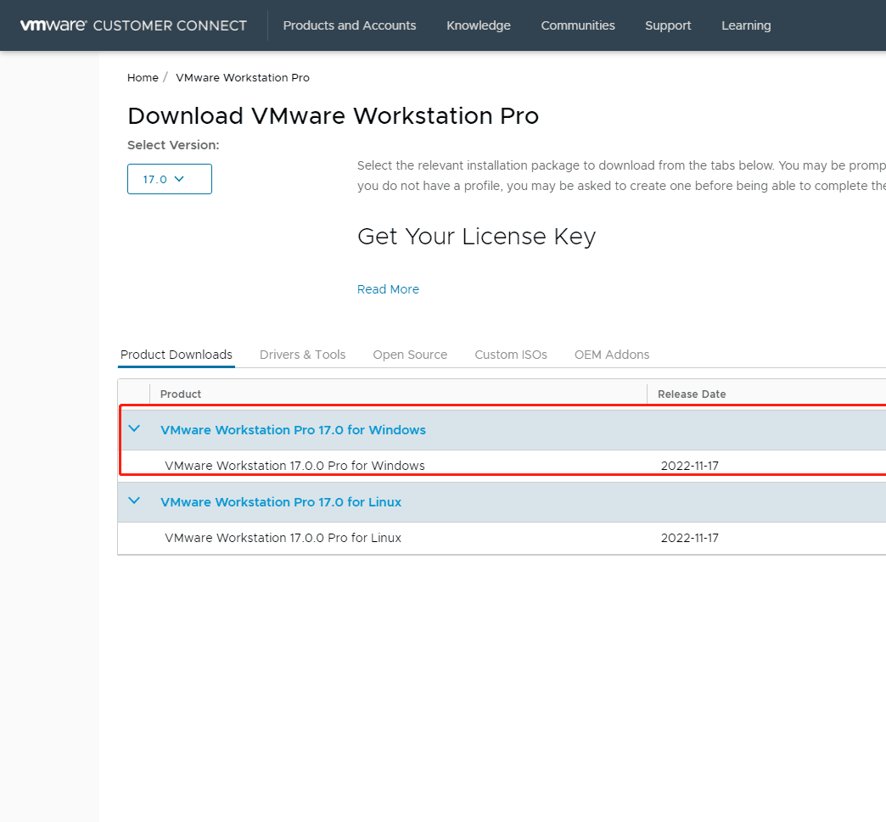The height and width of the screenshot is (822, 886).
Task: Click the Download VMware Workstation Pro title
Action: (x=333, y=116)
